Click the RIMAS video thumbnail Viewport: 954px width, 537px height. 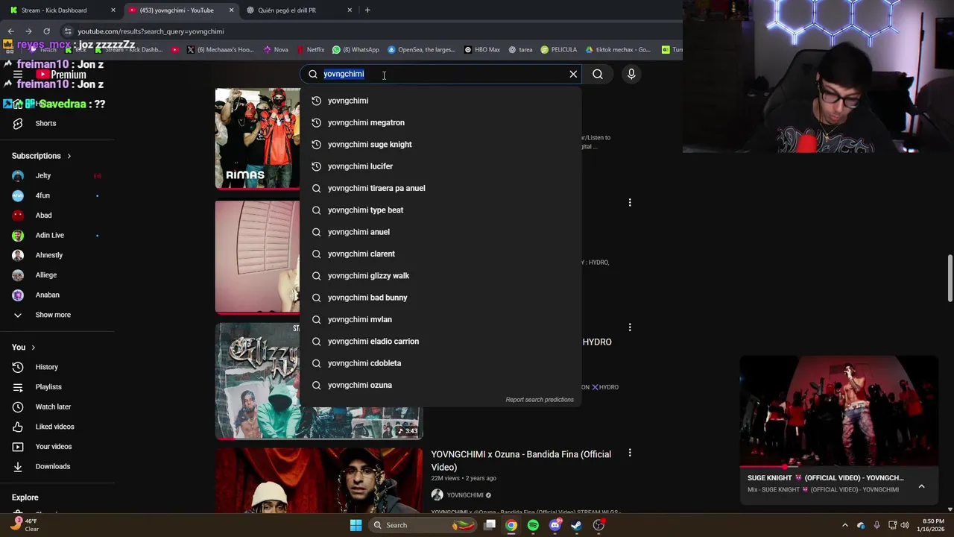[x=257, y=139]
